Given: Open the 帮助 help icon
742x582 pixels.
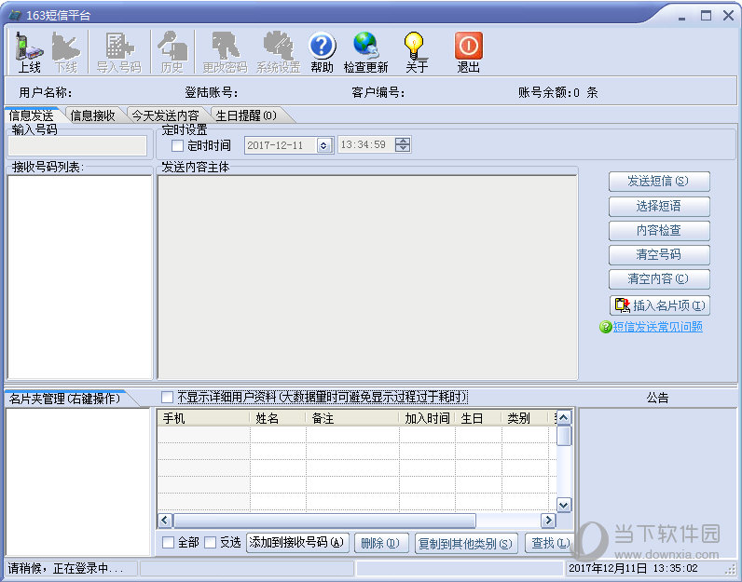Looking at the screenshot, I should pyautogui.click(x=322, y=52).
